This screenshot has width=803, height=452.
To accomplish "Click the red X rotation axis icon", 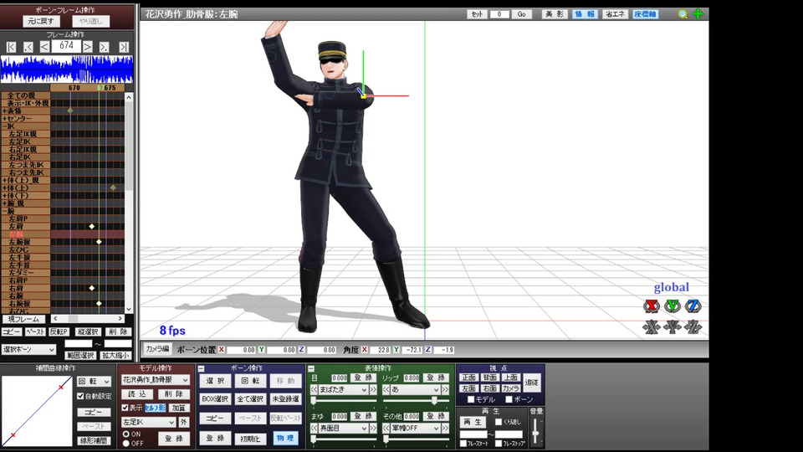I will click(x=651, y=306).
